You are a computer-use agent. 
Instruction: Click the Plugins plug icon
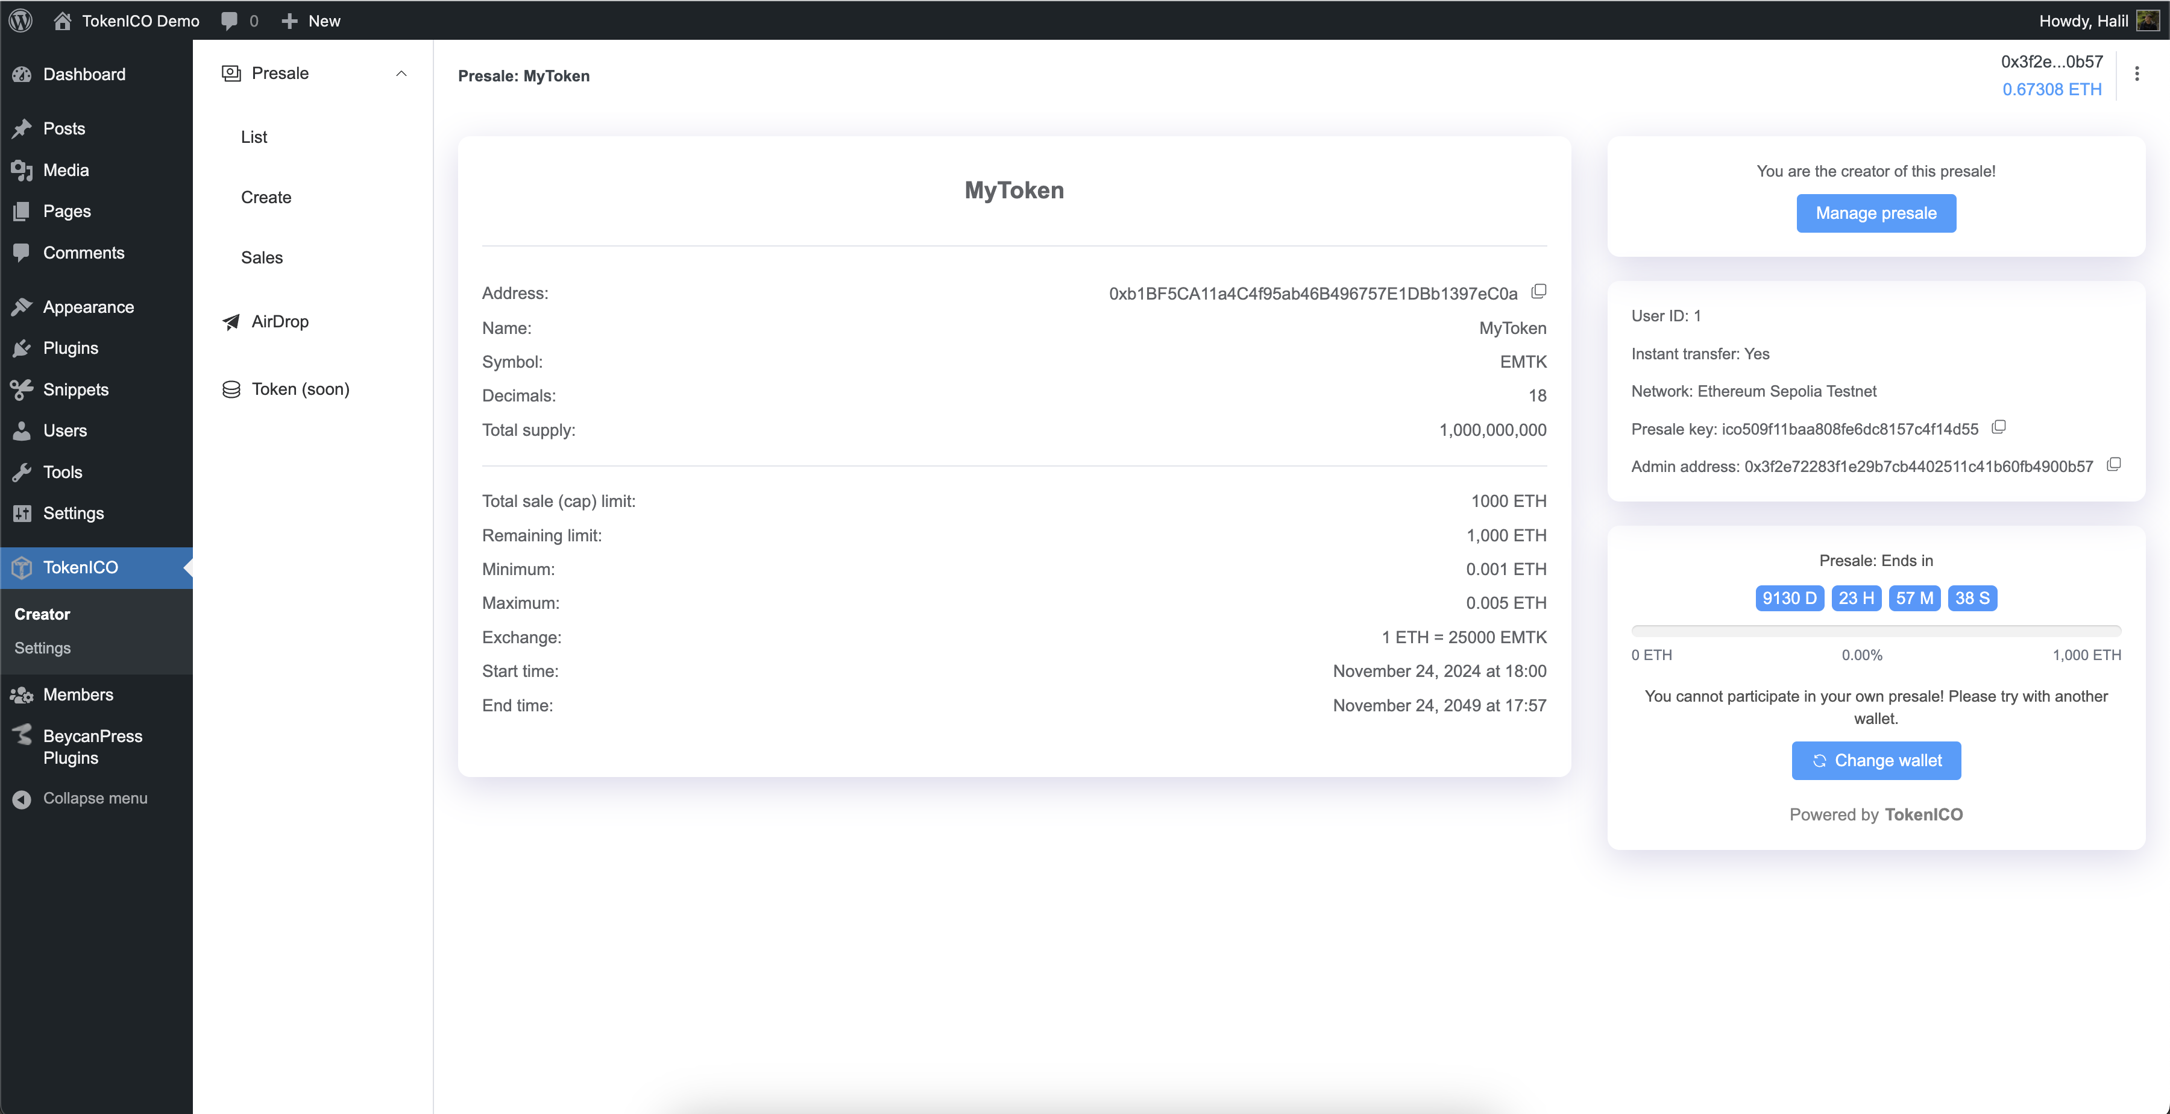coord(22,348)
